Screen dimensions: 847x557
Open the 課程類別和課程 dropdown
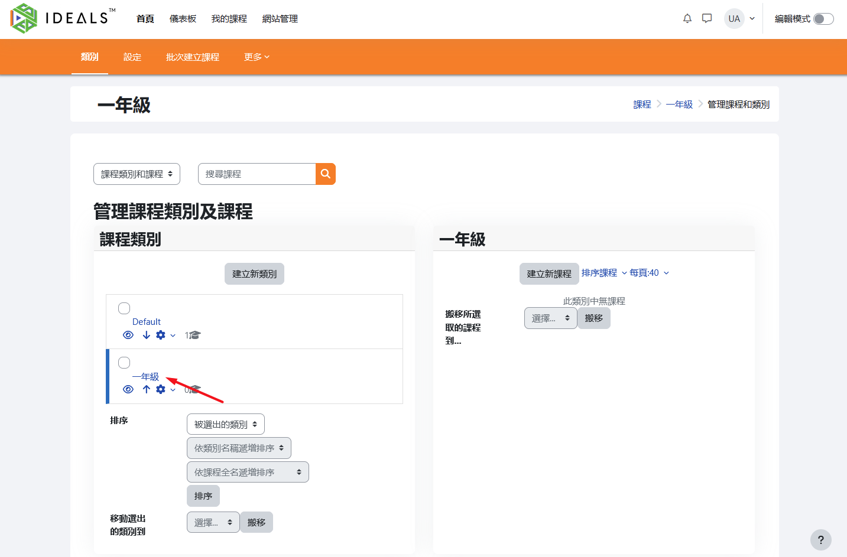137,174
